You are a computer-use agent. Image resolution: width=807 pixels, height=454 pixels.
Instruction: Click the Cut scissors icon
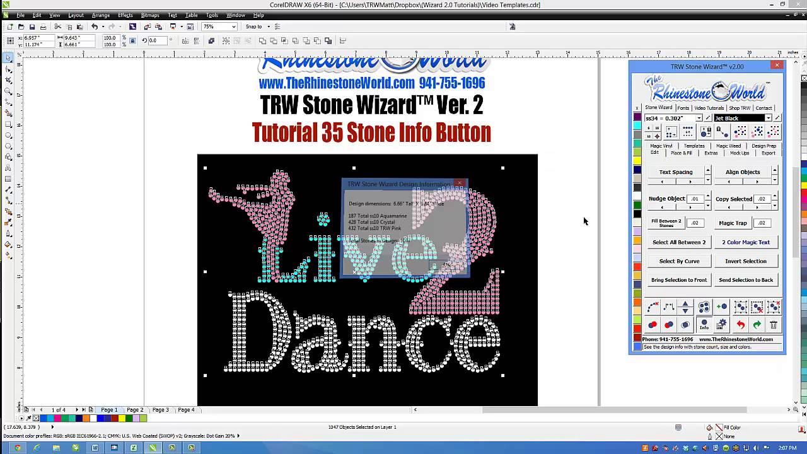[x=57, y=26]
